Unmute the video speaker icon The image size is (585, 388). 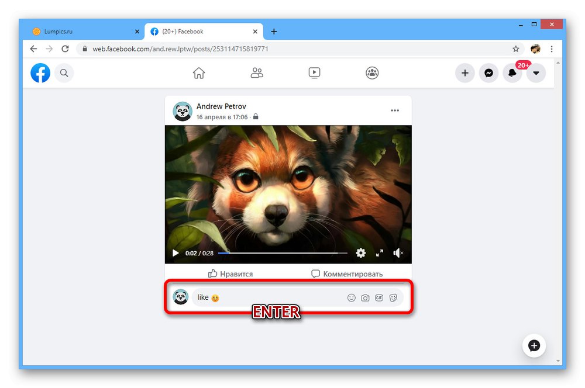click(x=398, y=253)
